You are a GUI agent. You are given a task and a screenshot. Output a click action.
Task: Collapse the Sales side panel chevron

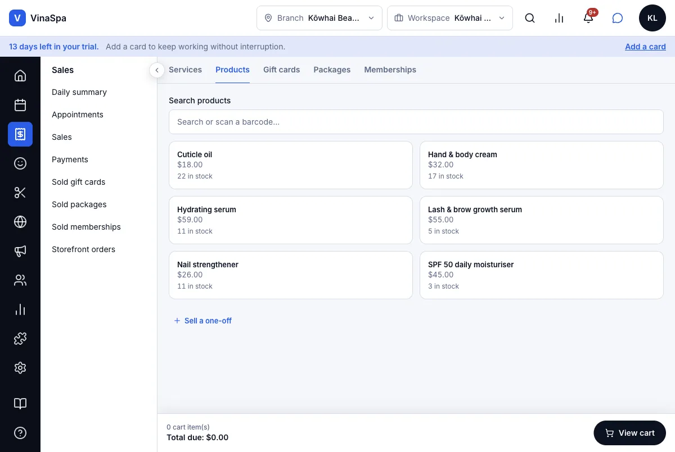click(x=157, y=70)
